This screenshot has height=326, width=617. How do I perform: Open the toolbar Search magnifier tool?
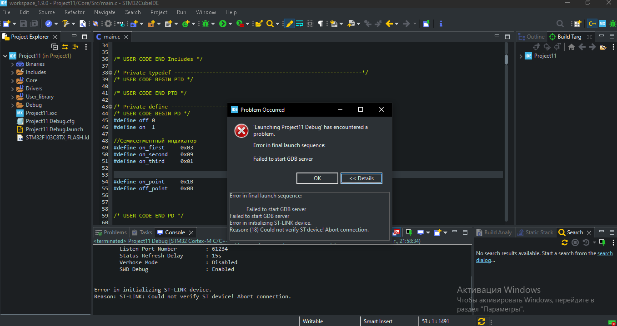pyautogui.click(x=270, y=24)
